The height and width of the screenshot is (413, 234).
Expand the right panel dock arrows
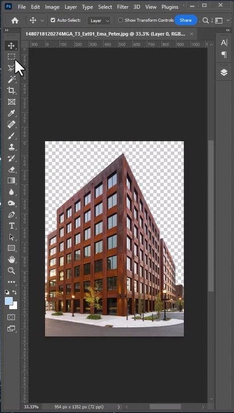pyautogui.click(x=228, y=30)
